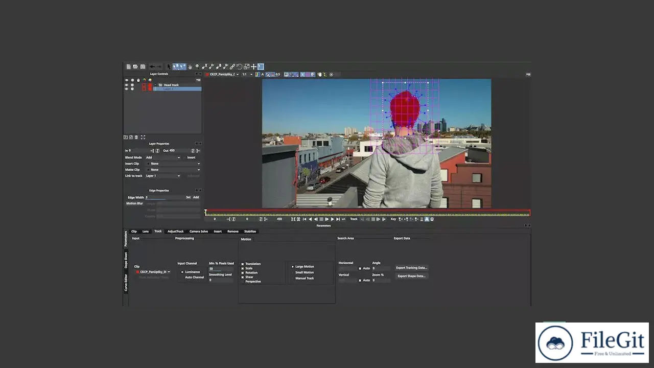
Task: Select the Zoom magnifier tool
Action: coord(197,66)
